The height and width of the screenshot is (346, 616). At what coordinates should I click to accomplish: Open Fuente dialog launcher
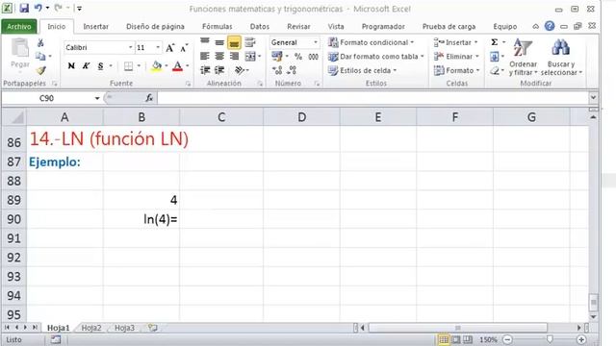[189, 84]
